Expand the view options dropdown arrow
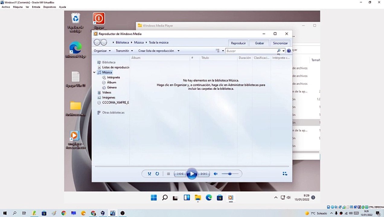 coord(223,51)
